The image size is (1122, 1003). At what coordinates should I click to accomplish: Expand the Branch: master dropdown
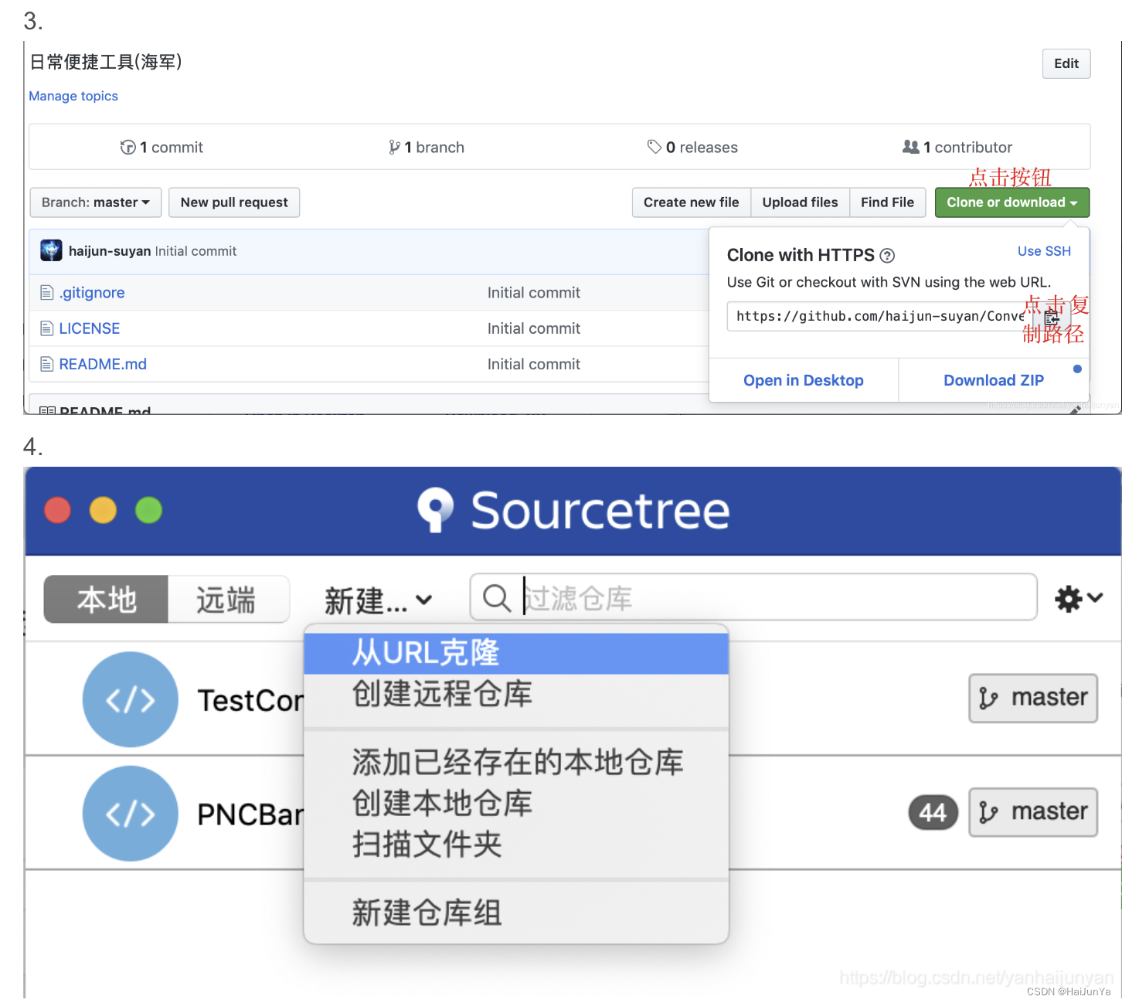(x=96, y=202)
